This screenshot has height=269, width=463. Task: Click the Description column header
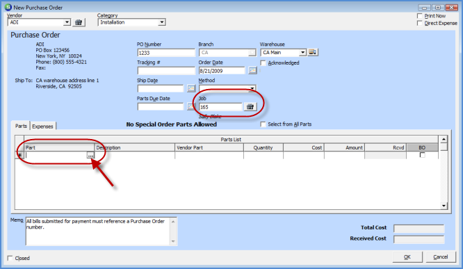point(135,147)
